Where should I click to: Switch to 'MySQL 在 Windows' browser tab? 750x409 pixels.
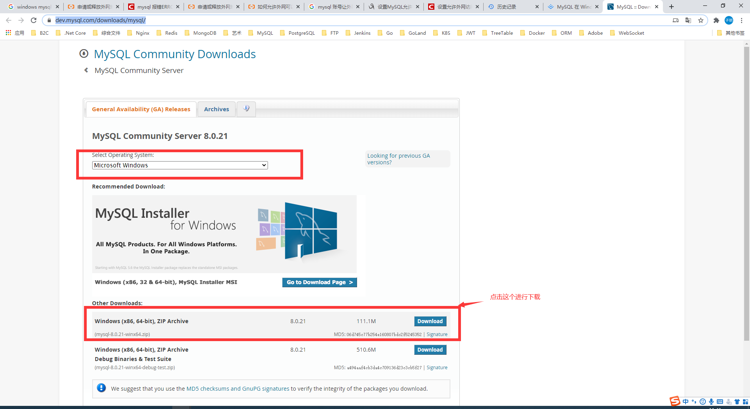click(x=572, y=7)
